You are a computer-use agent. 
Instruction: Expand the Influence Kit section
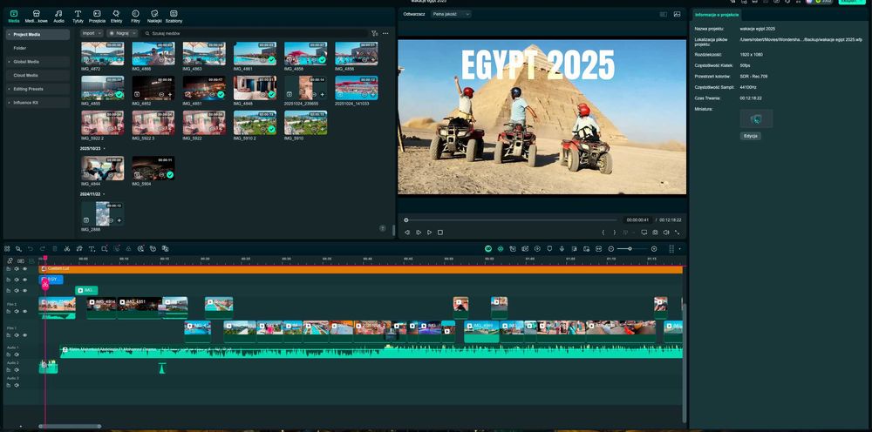10,103
